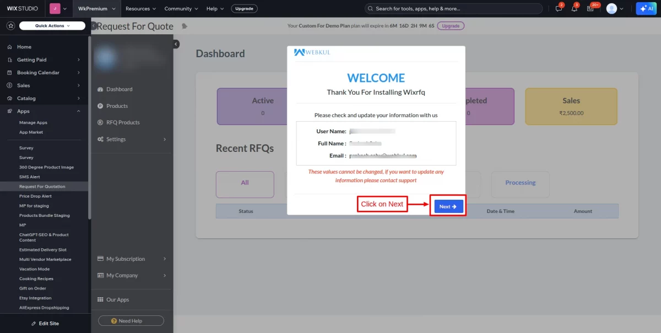Viewport: 661px width, 333px height.
Task: Click the Getting Paid icon
Action: click(10, 59)
